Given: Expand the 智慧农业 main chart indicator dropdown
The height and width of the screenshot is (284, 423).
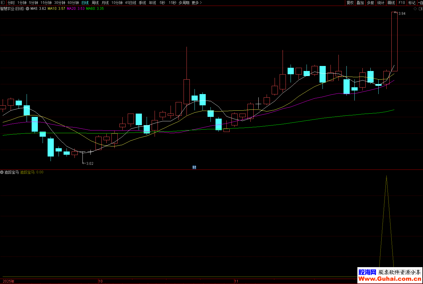Looking at the screenshot, I should (27, 9).
